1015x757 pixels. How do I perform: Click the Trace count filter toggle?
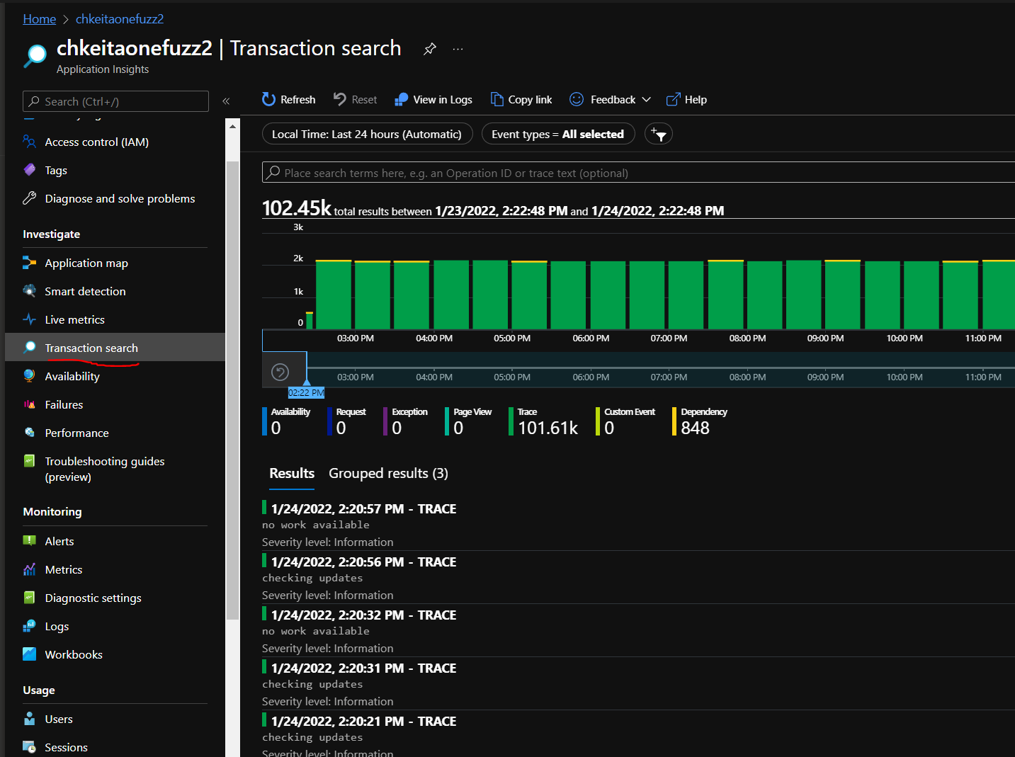pyautogui.click(x=543, y=421)
